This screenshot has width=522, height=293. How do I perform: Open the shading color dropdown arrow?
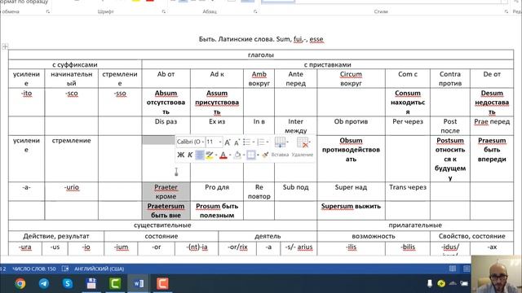tap(244, 155)
